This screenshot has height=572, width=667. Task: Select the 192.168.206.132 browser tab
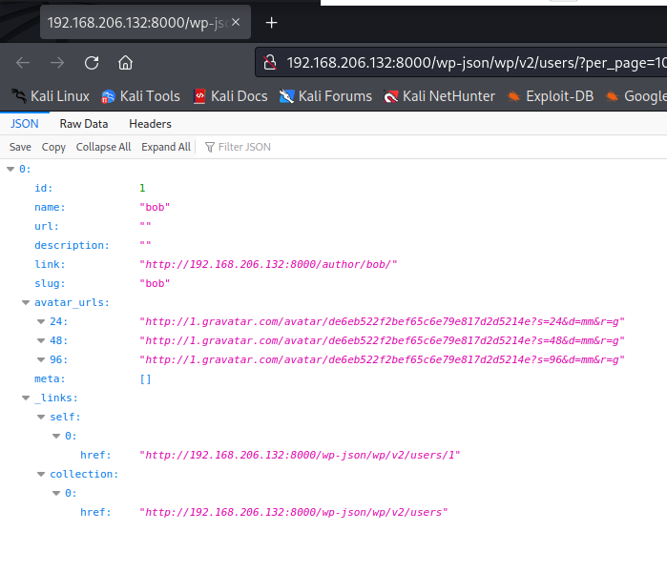tap(145, 22)
